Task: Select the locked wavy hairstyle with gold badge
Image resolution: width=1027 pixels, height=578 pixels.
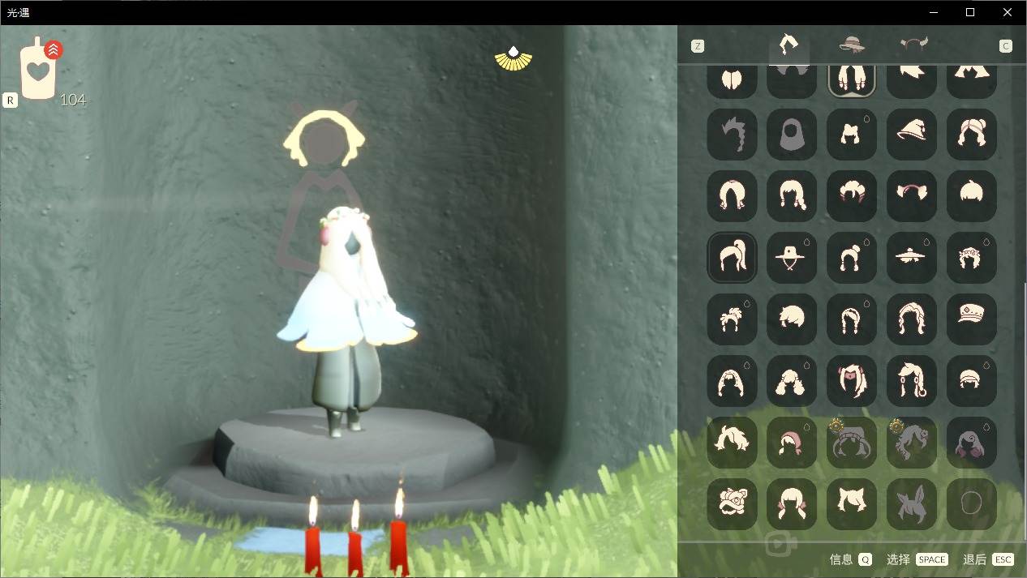Action: [912, 443]
